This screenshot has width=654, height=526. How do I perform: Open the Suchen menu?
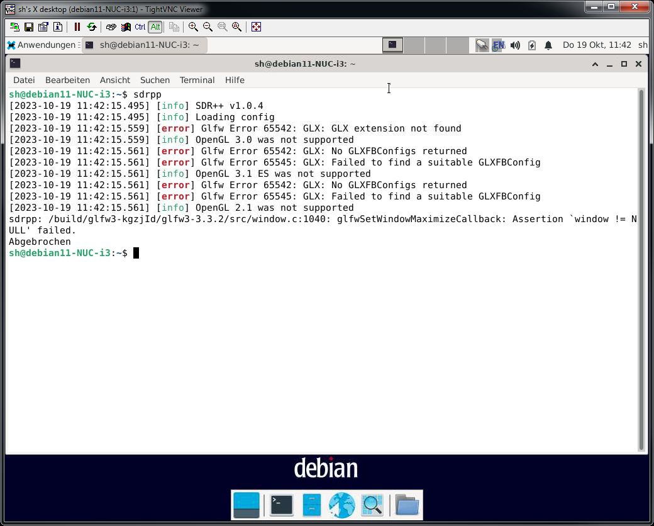pyautogui.click(x=155, y=80)
